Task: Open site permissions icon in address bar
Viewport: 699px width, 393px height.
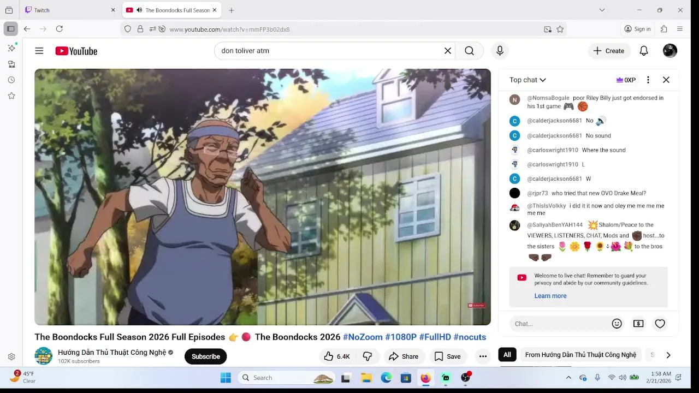Action: tap(153, 29)
